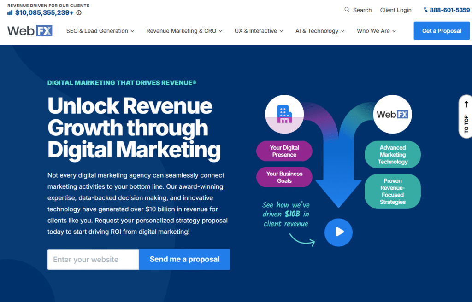The height and width of the screenshot is (302, 472).
Task: Click the WebFX circle logo in graphic
Action: click(393, 114)
